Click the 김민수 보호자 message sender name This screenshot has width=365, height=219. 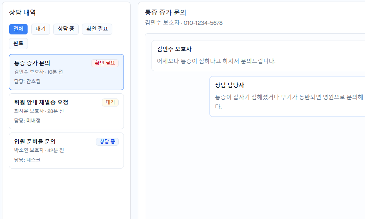[x=174, y=49]
